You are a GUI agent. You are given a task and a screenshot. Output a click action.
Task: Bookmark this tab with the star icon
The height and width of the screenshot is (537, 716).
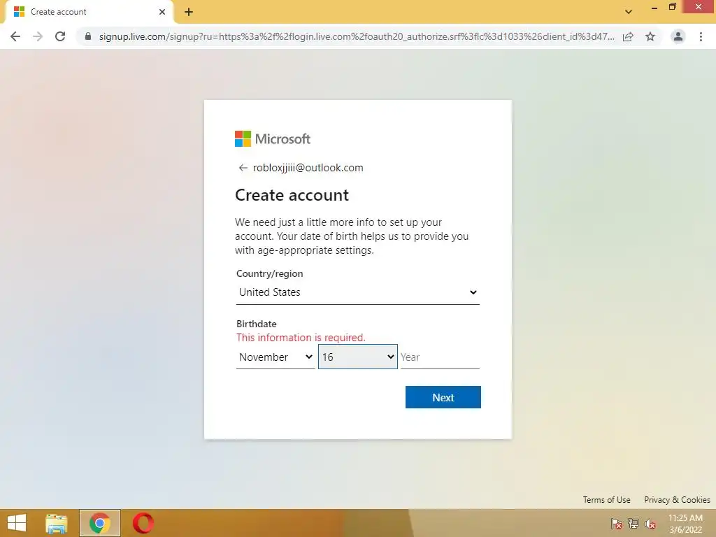[650, 36]
